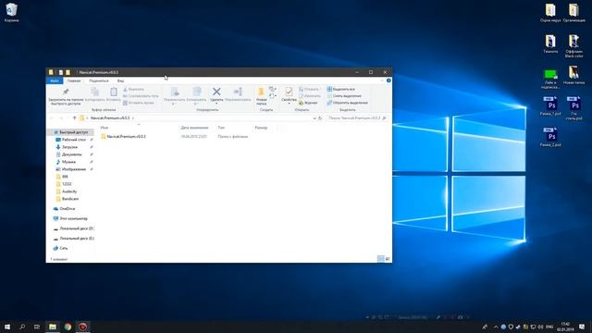This screenshot has height=333, width=592.
Task: Open the Bandicam recorder taskbar icon
Action: point(82,327)
